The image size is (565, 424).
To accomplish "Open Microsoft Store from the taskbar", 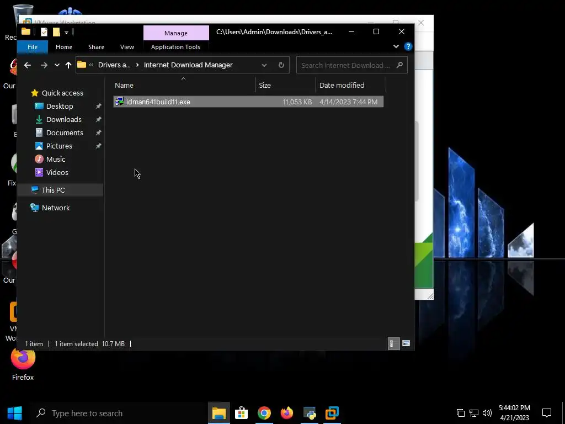I will pyautogui.click(x=242, y=413).
